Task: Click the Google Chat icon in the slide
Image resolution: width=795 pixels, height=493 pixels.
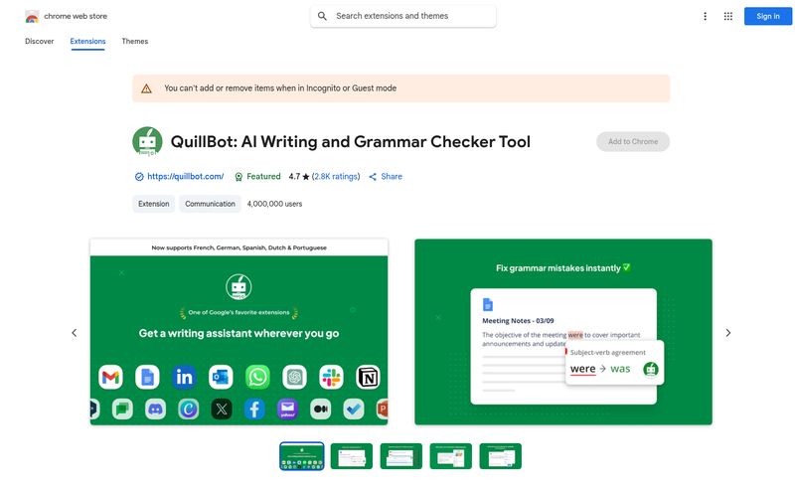Action: point(122,409)
